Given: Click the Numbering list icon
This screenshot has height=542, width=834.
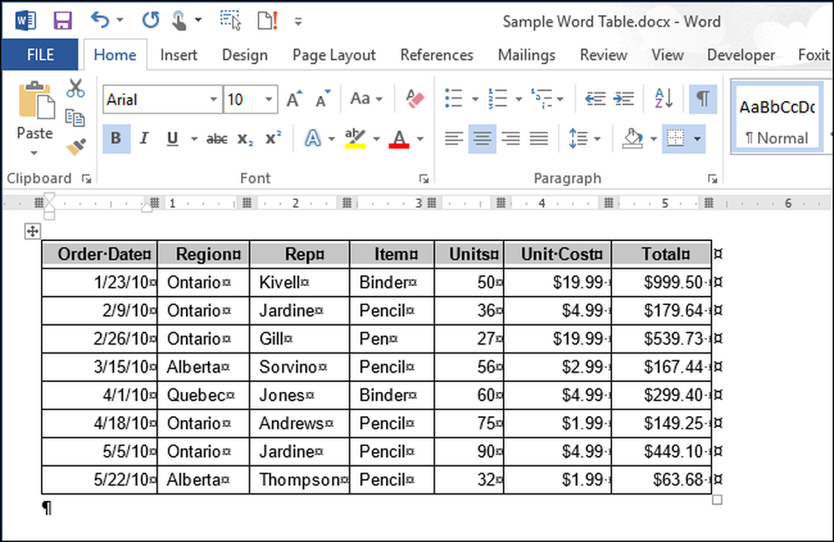Looking at the screenshot, I should pyautogui.click(x=498, y=98).
